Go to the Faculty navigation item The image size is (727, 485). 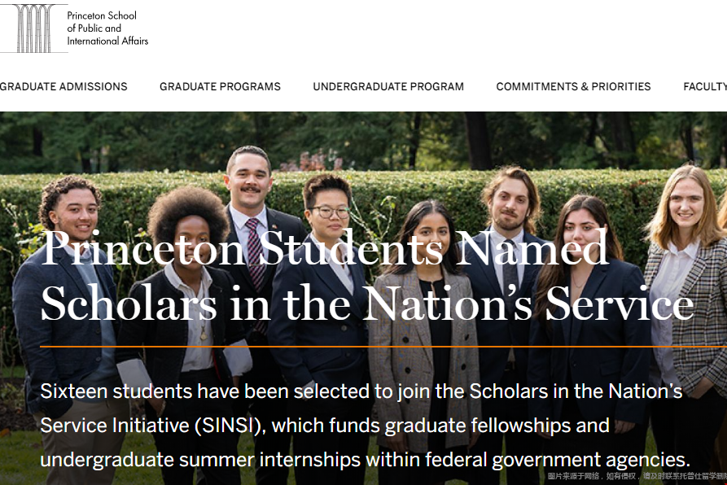(705, 86)
